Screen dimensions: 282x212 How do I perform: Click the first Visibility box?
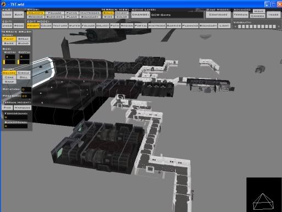pyautogui.click(x=240, y=26)
